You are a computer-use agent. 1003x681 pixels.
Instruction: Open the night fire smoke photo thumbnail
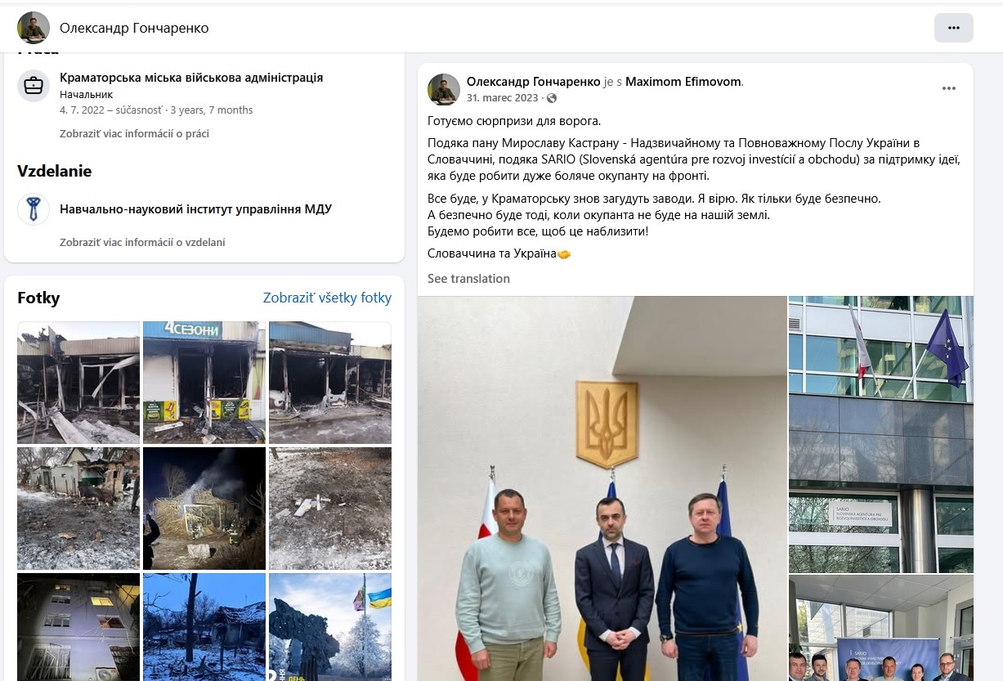[204, 509]
